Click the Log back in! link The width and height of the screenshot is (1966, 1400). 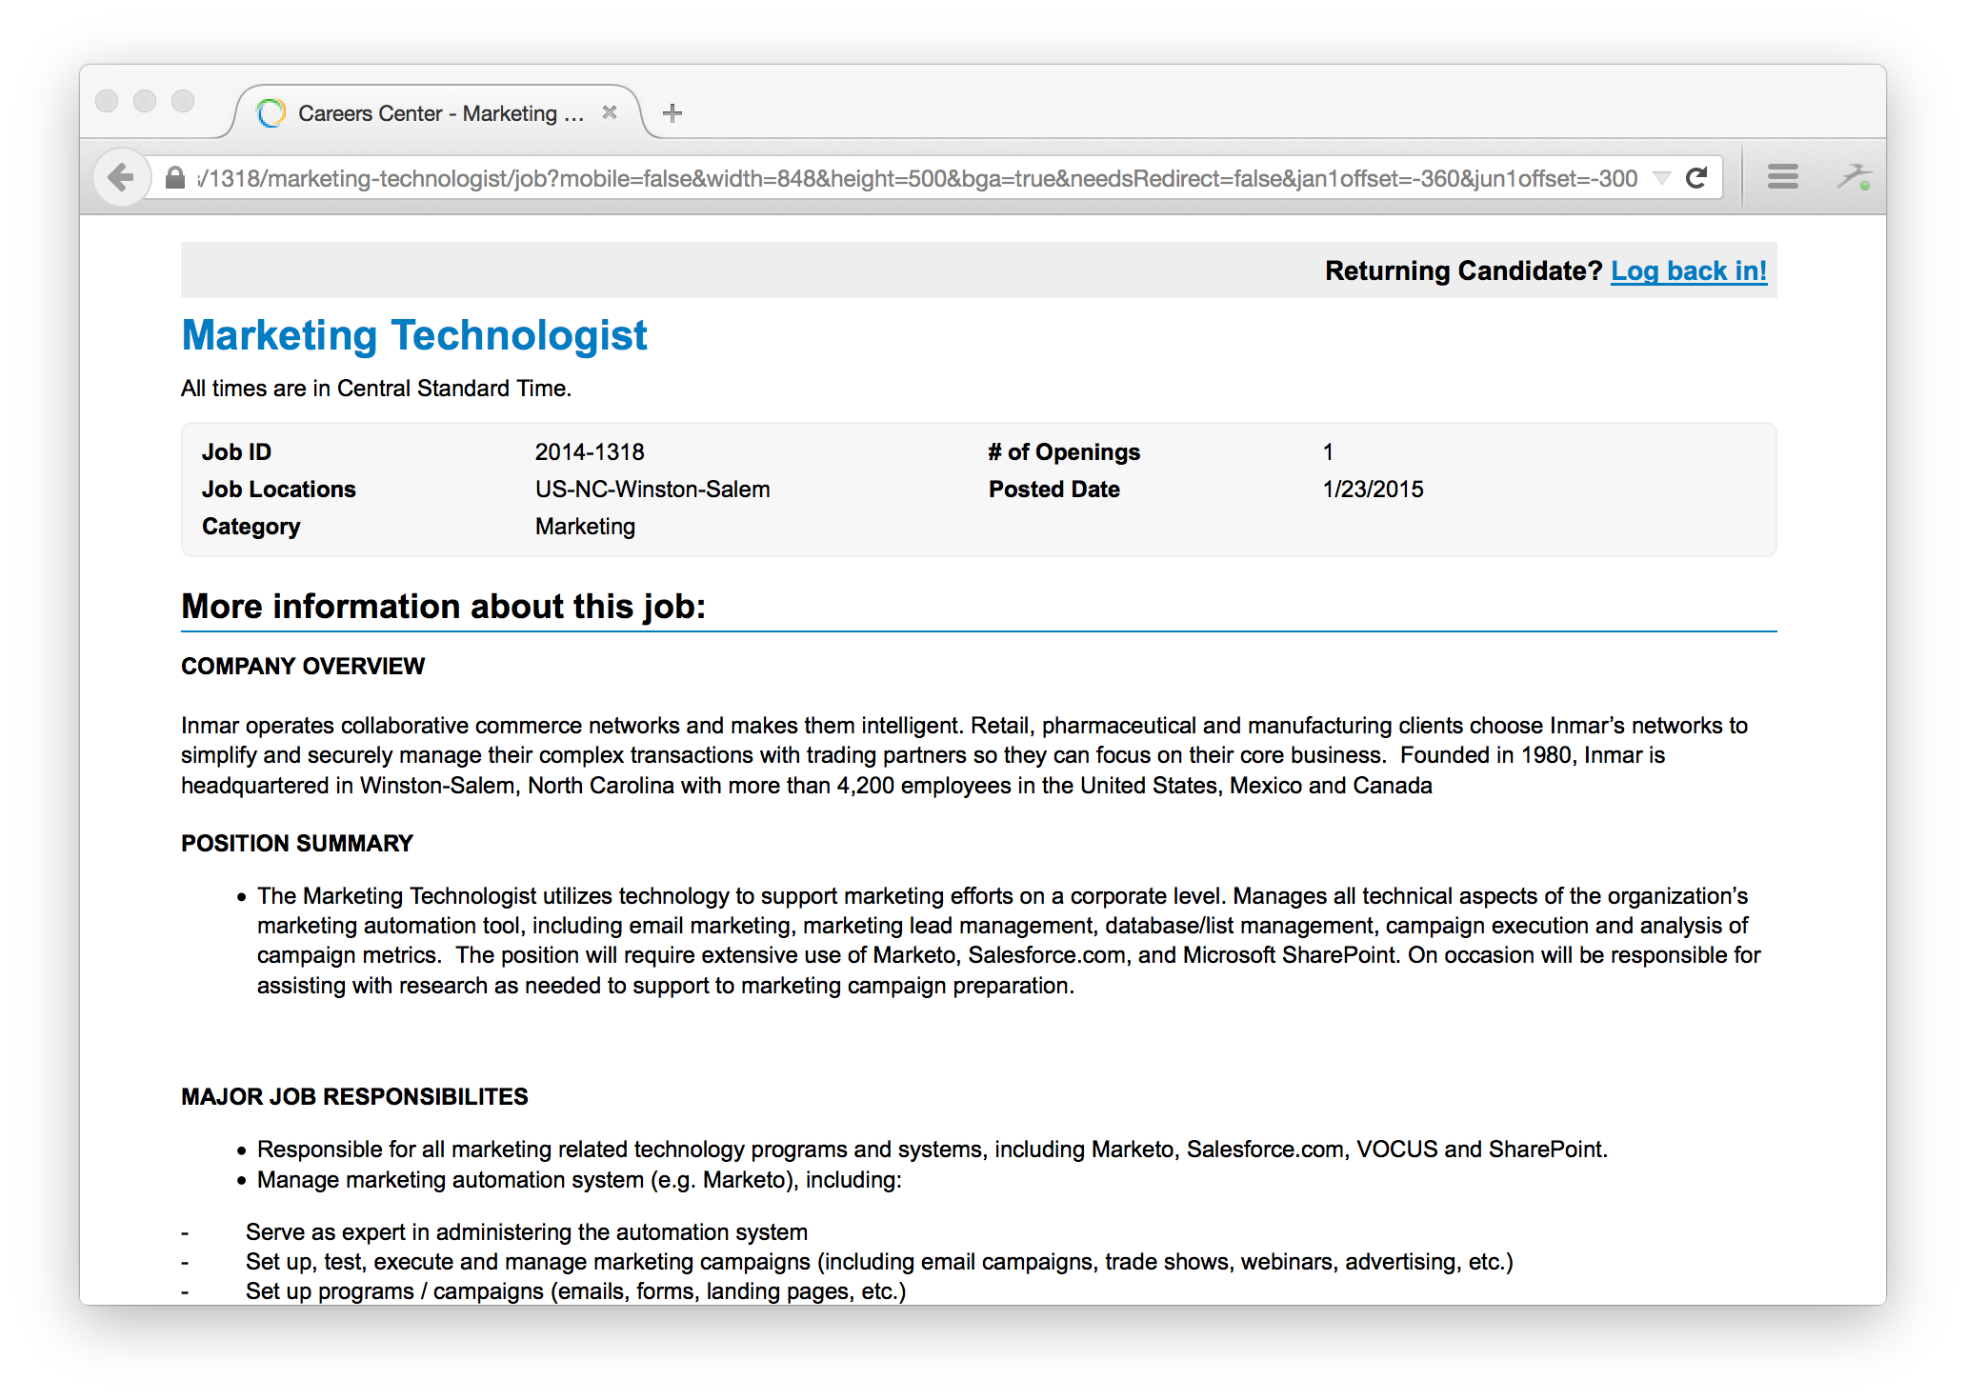(1689, 270)
